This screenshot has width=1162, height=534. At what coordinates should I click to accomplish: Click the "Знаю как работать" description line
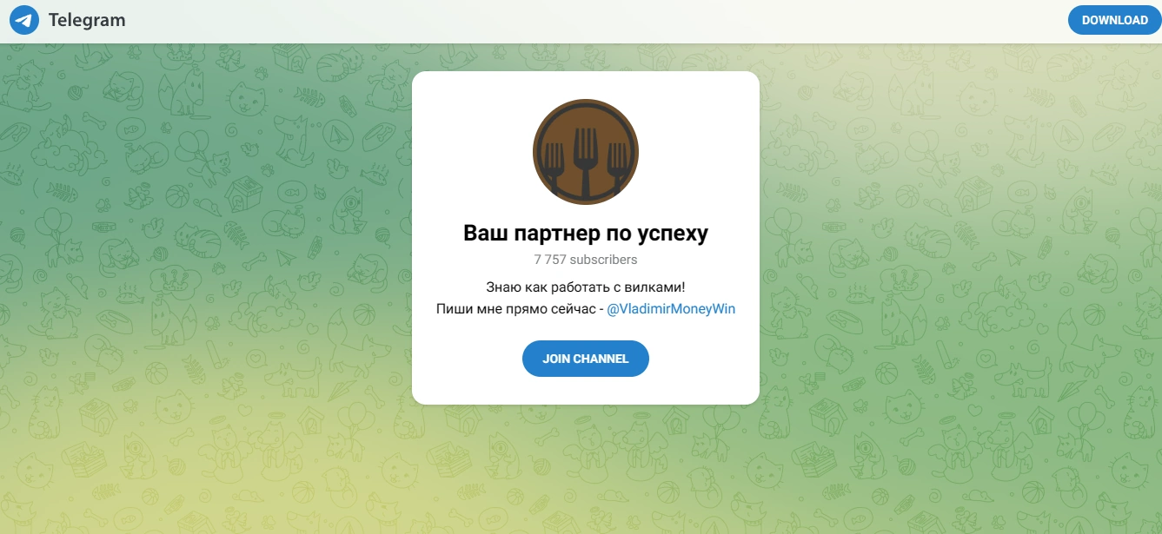point(538,287)
